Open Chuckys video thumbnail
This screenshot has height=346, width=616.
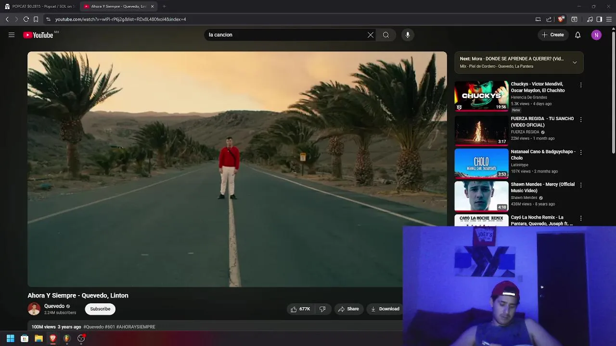click(481, 96)
